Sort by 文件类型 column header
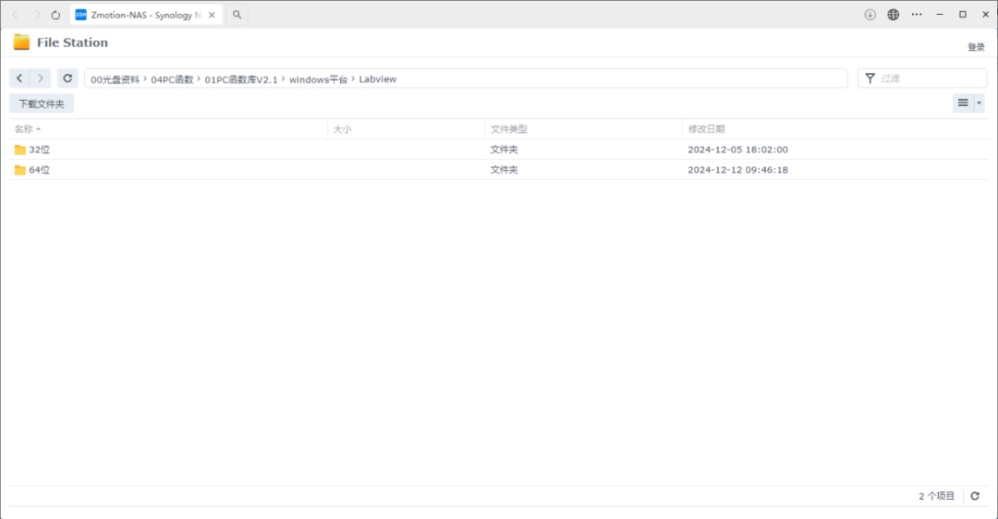The height and width of the screenshot is (519, 998). point(583,129)
